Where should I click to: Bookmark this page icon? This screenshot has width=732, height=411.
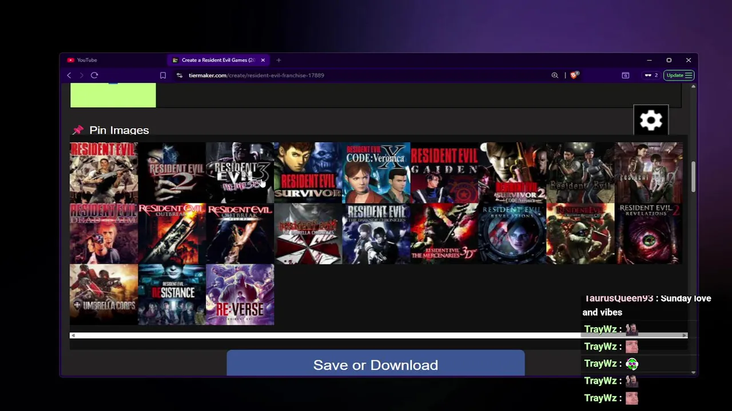(x=163, y=75)
